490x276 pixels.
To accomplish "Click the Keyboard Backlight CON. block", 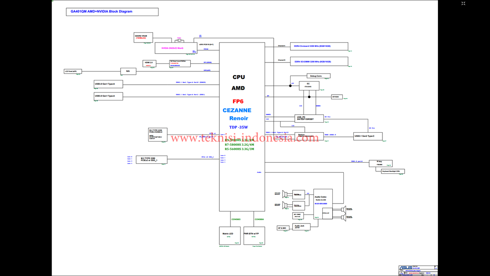I will coord(393,171).
